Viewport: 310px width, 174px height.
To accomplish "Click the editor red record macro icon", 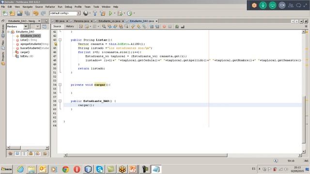I will click(x=164, y=27).
